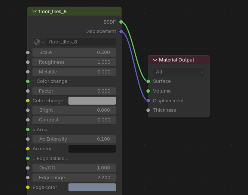Click the Displacement input socket on Material Output

pos(148,100)
